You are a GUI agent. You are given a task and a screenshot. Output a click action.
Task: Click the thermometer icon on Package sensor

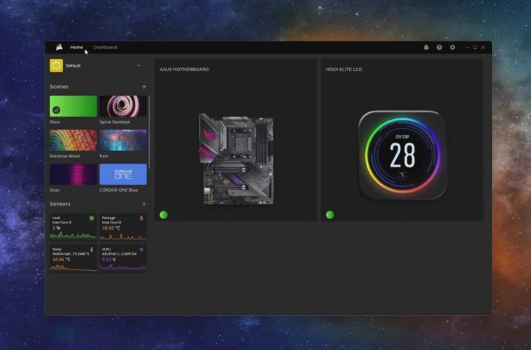click(141, 218)
